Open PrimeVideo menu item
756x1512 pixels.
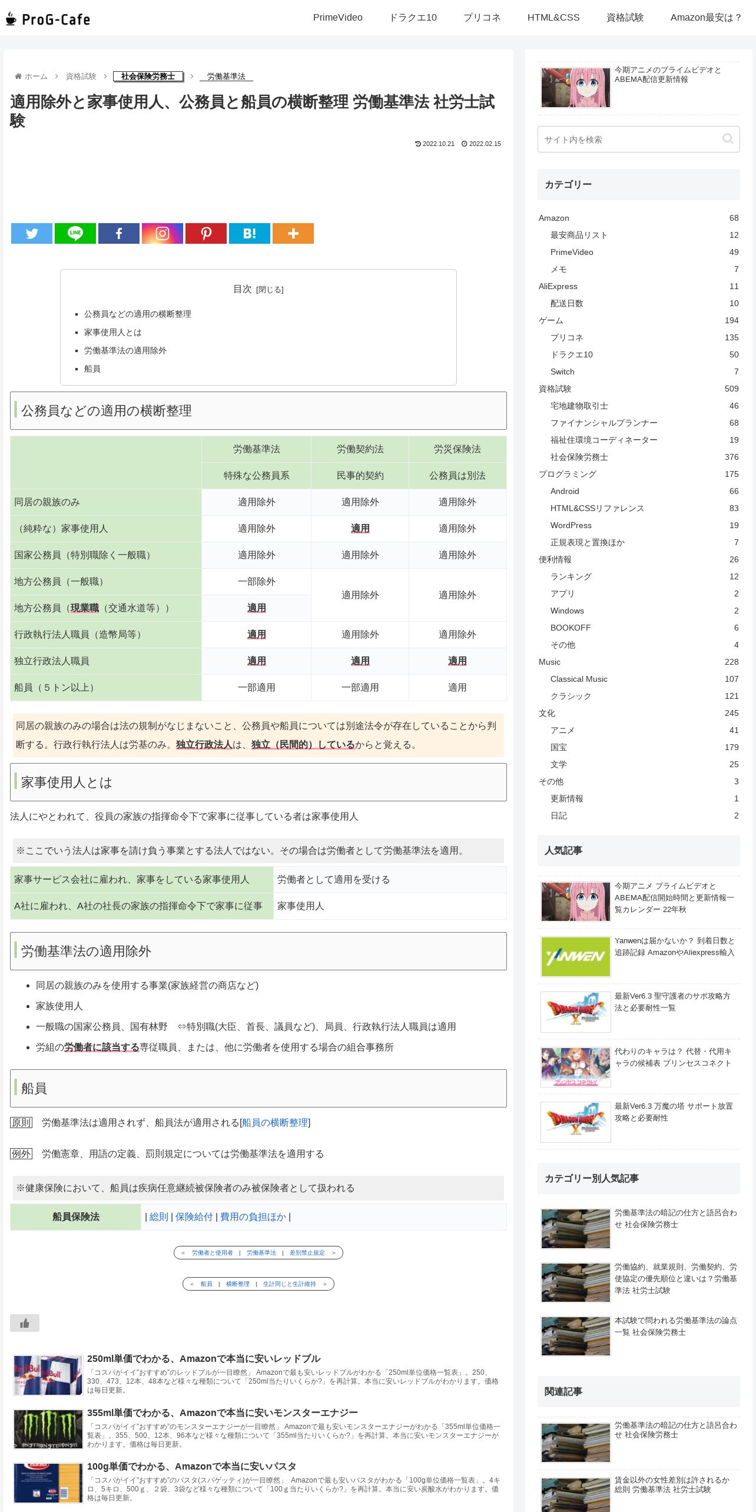point(338,18)
